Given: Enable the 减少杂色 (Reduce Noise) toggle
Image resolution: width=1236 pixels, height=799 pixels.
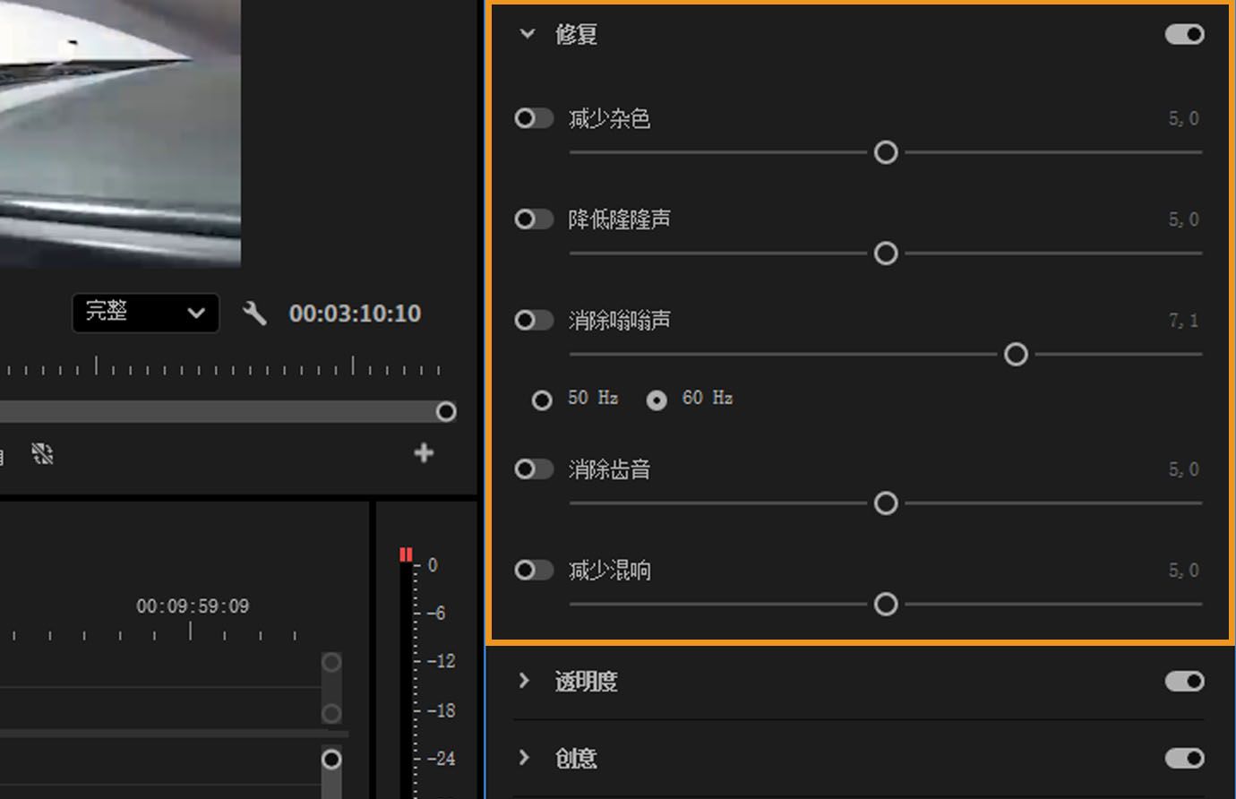Looking at the screenshot, I should pos(533,118).
